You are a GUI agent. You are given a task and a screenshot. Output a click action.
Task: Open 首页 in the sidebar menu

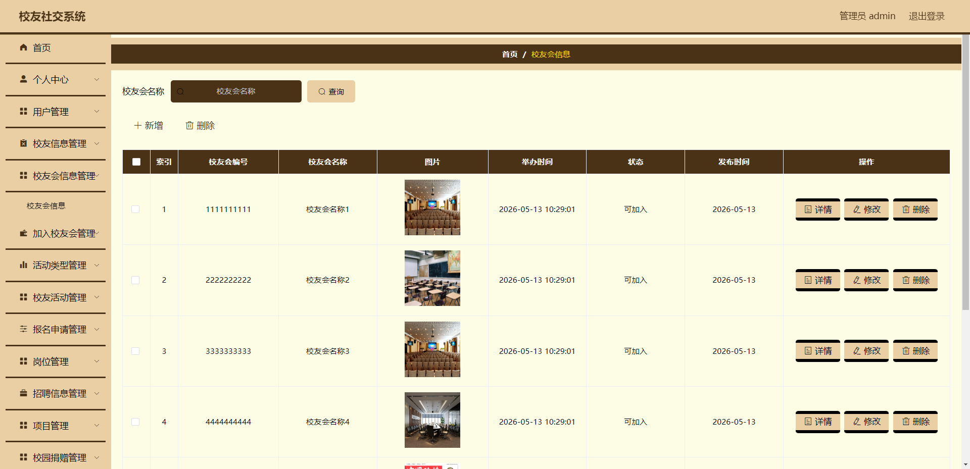[x=56, y=48]
